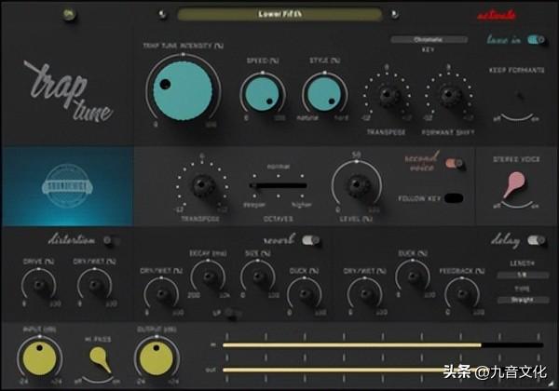This screenshot has width=559, height=391.
Task: Click the out level meter bar
Action: 383,371
